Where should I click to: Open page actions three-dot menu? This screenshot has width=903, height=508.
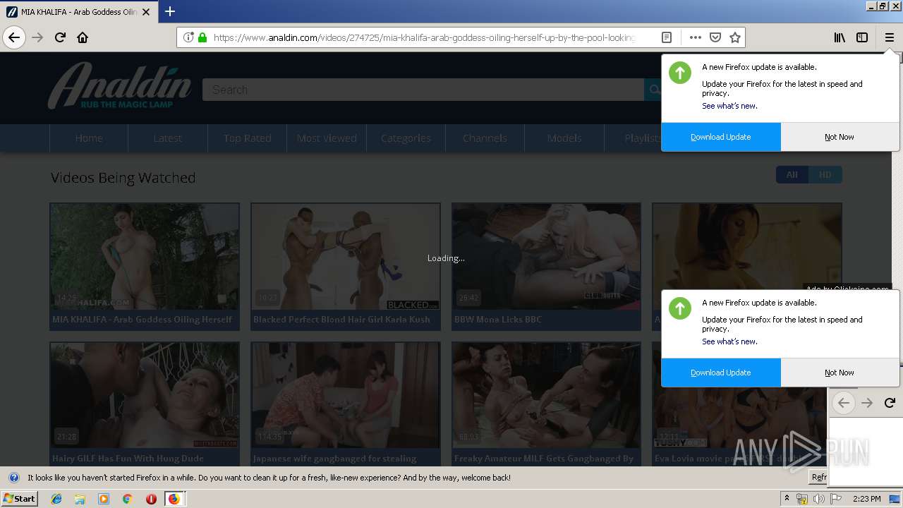pos(696,37)
